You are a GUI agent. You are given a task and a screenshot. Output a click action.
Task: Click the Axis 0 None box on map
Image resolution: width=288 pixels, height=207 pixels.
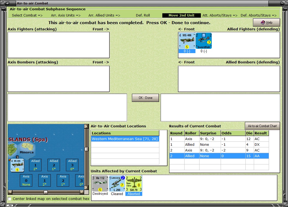26,180
